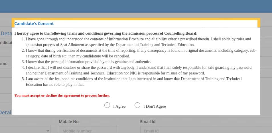Screen dimensions: 272x133
Task: Click the Candidate's Consent dialog title
Action: tap(34, 24)
